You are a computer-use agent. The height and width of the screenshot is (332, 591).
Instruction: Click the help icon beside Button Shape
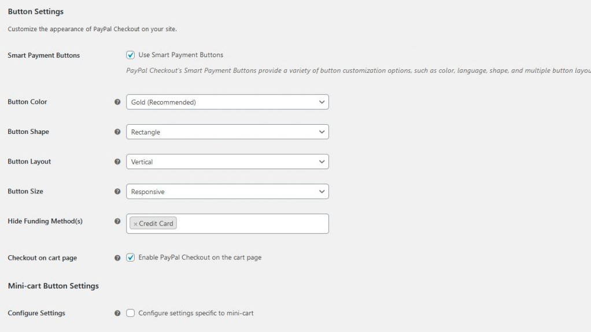click(x=117, y=132)
